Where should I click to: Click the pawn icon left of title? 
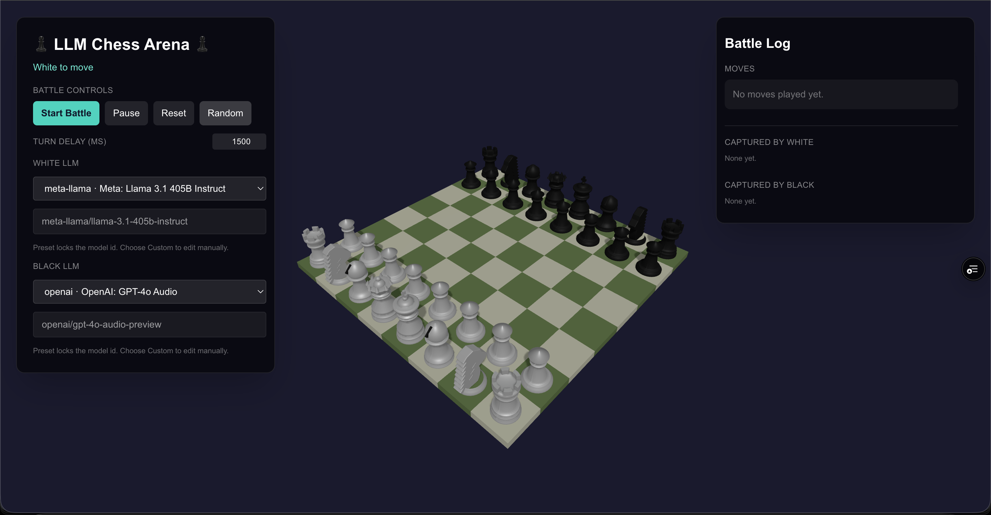(x=41, y=44)
